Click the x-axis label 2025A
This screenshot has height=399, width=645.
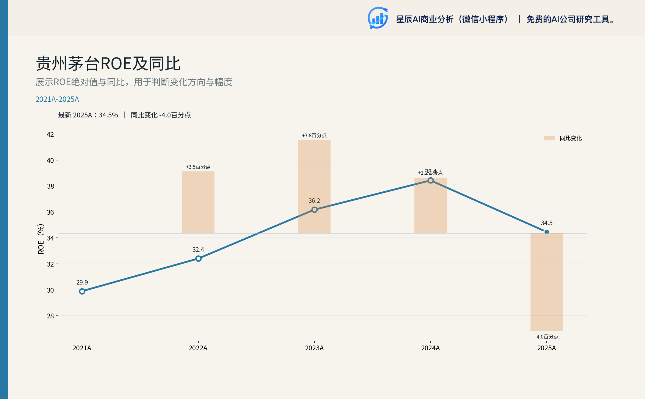click(547, 348)
